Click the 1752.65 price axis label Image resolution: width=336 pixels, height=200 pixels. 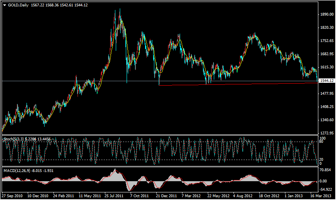(327, 41)
